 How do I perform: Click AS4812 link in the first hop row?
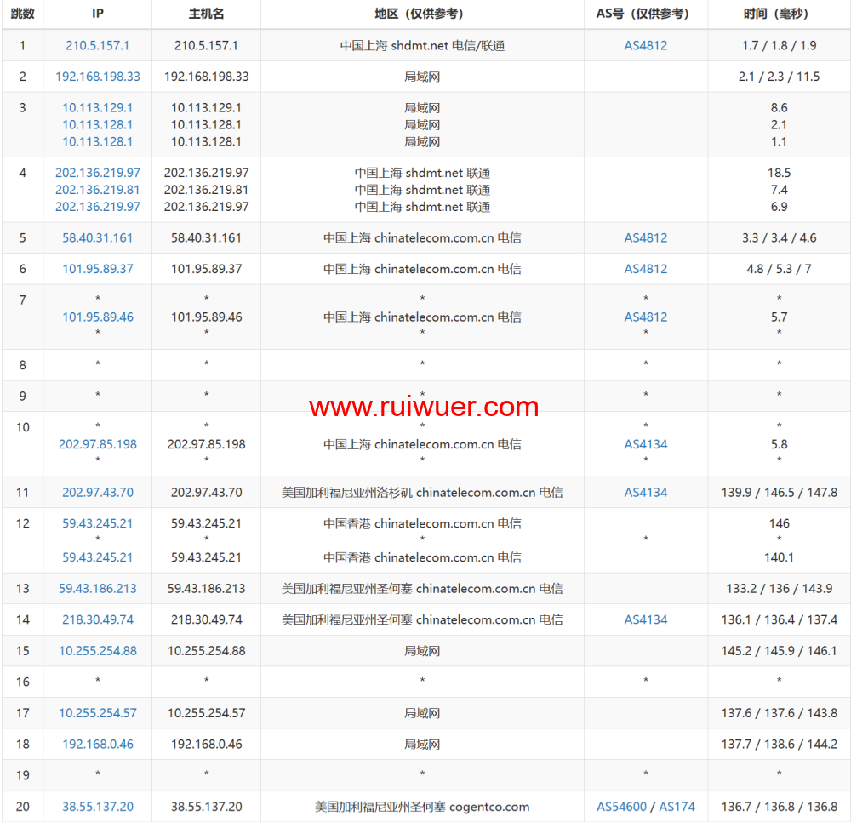pos(645,46)
